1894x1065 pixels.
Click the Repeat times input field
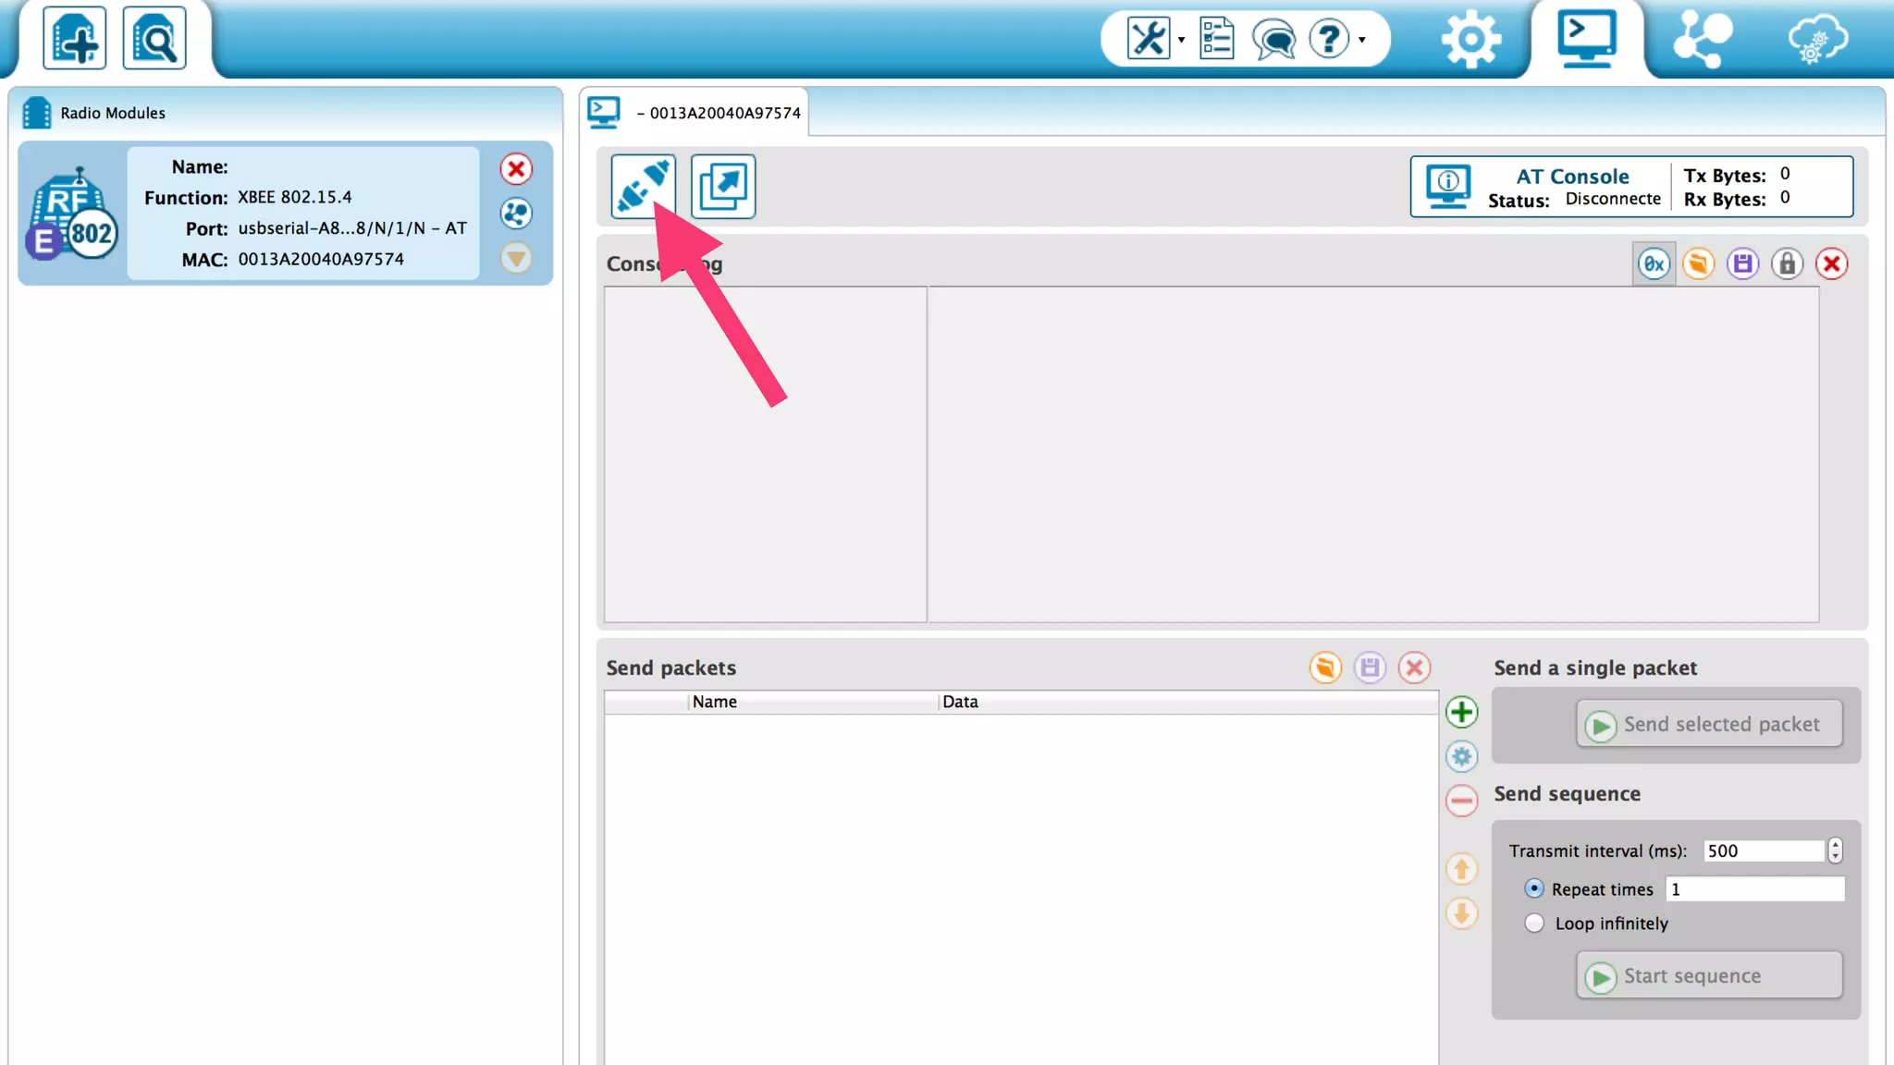click(x=1754, y=889)
